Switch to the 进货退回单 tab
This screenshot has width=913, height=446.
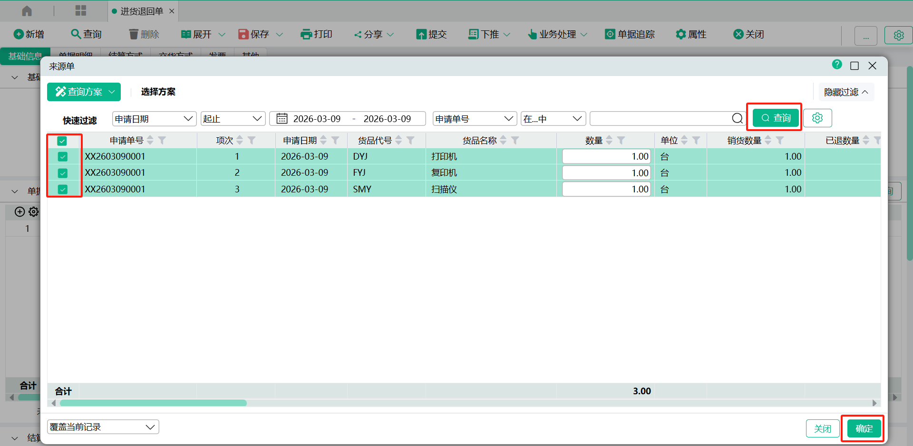(x=141, y=11)
